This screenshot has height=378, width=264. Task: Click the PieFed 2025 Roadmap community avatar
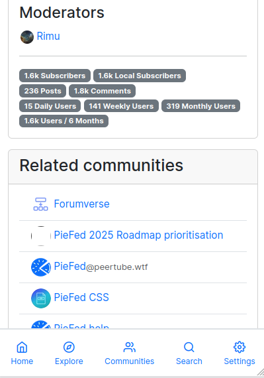point(41,236)
